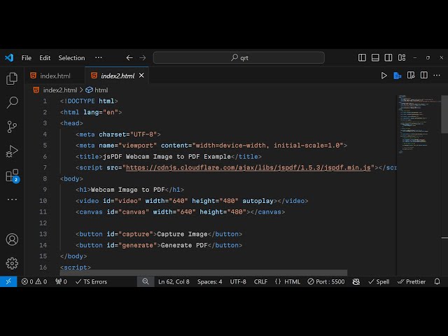This screenshot has height=336, width=448.
Task: Open the Manage gear icon
Action: click(12, 263)
